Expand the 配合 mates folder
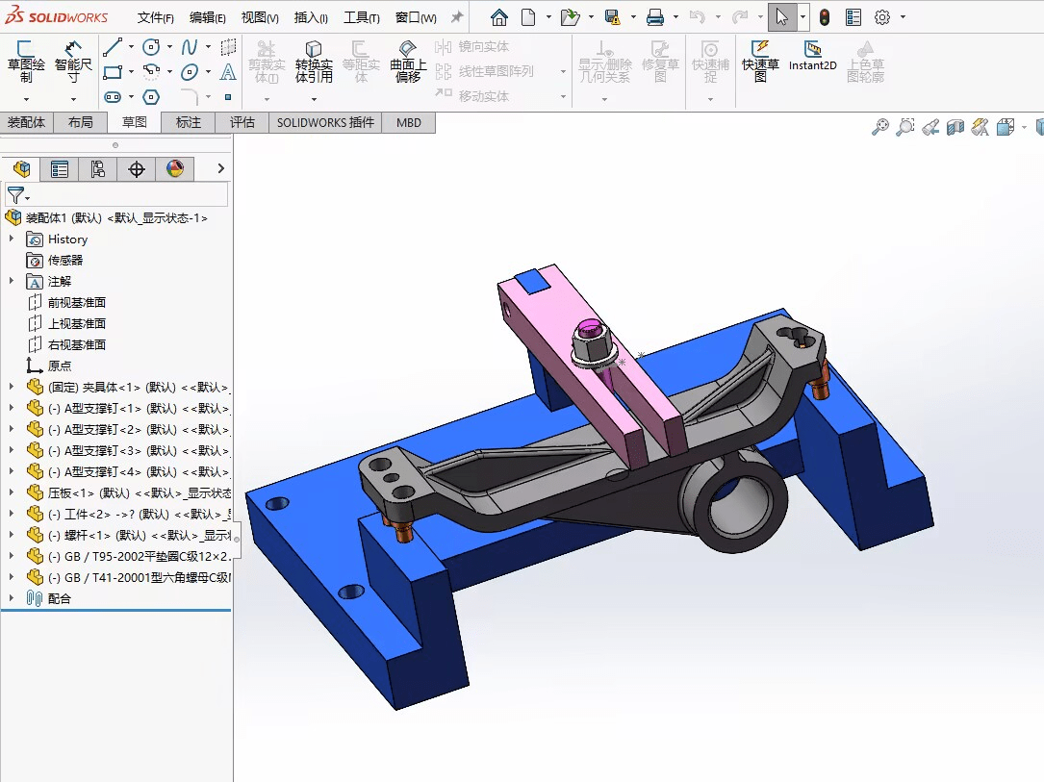 (12, 597)
